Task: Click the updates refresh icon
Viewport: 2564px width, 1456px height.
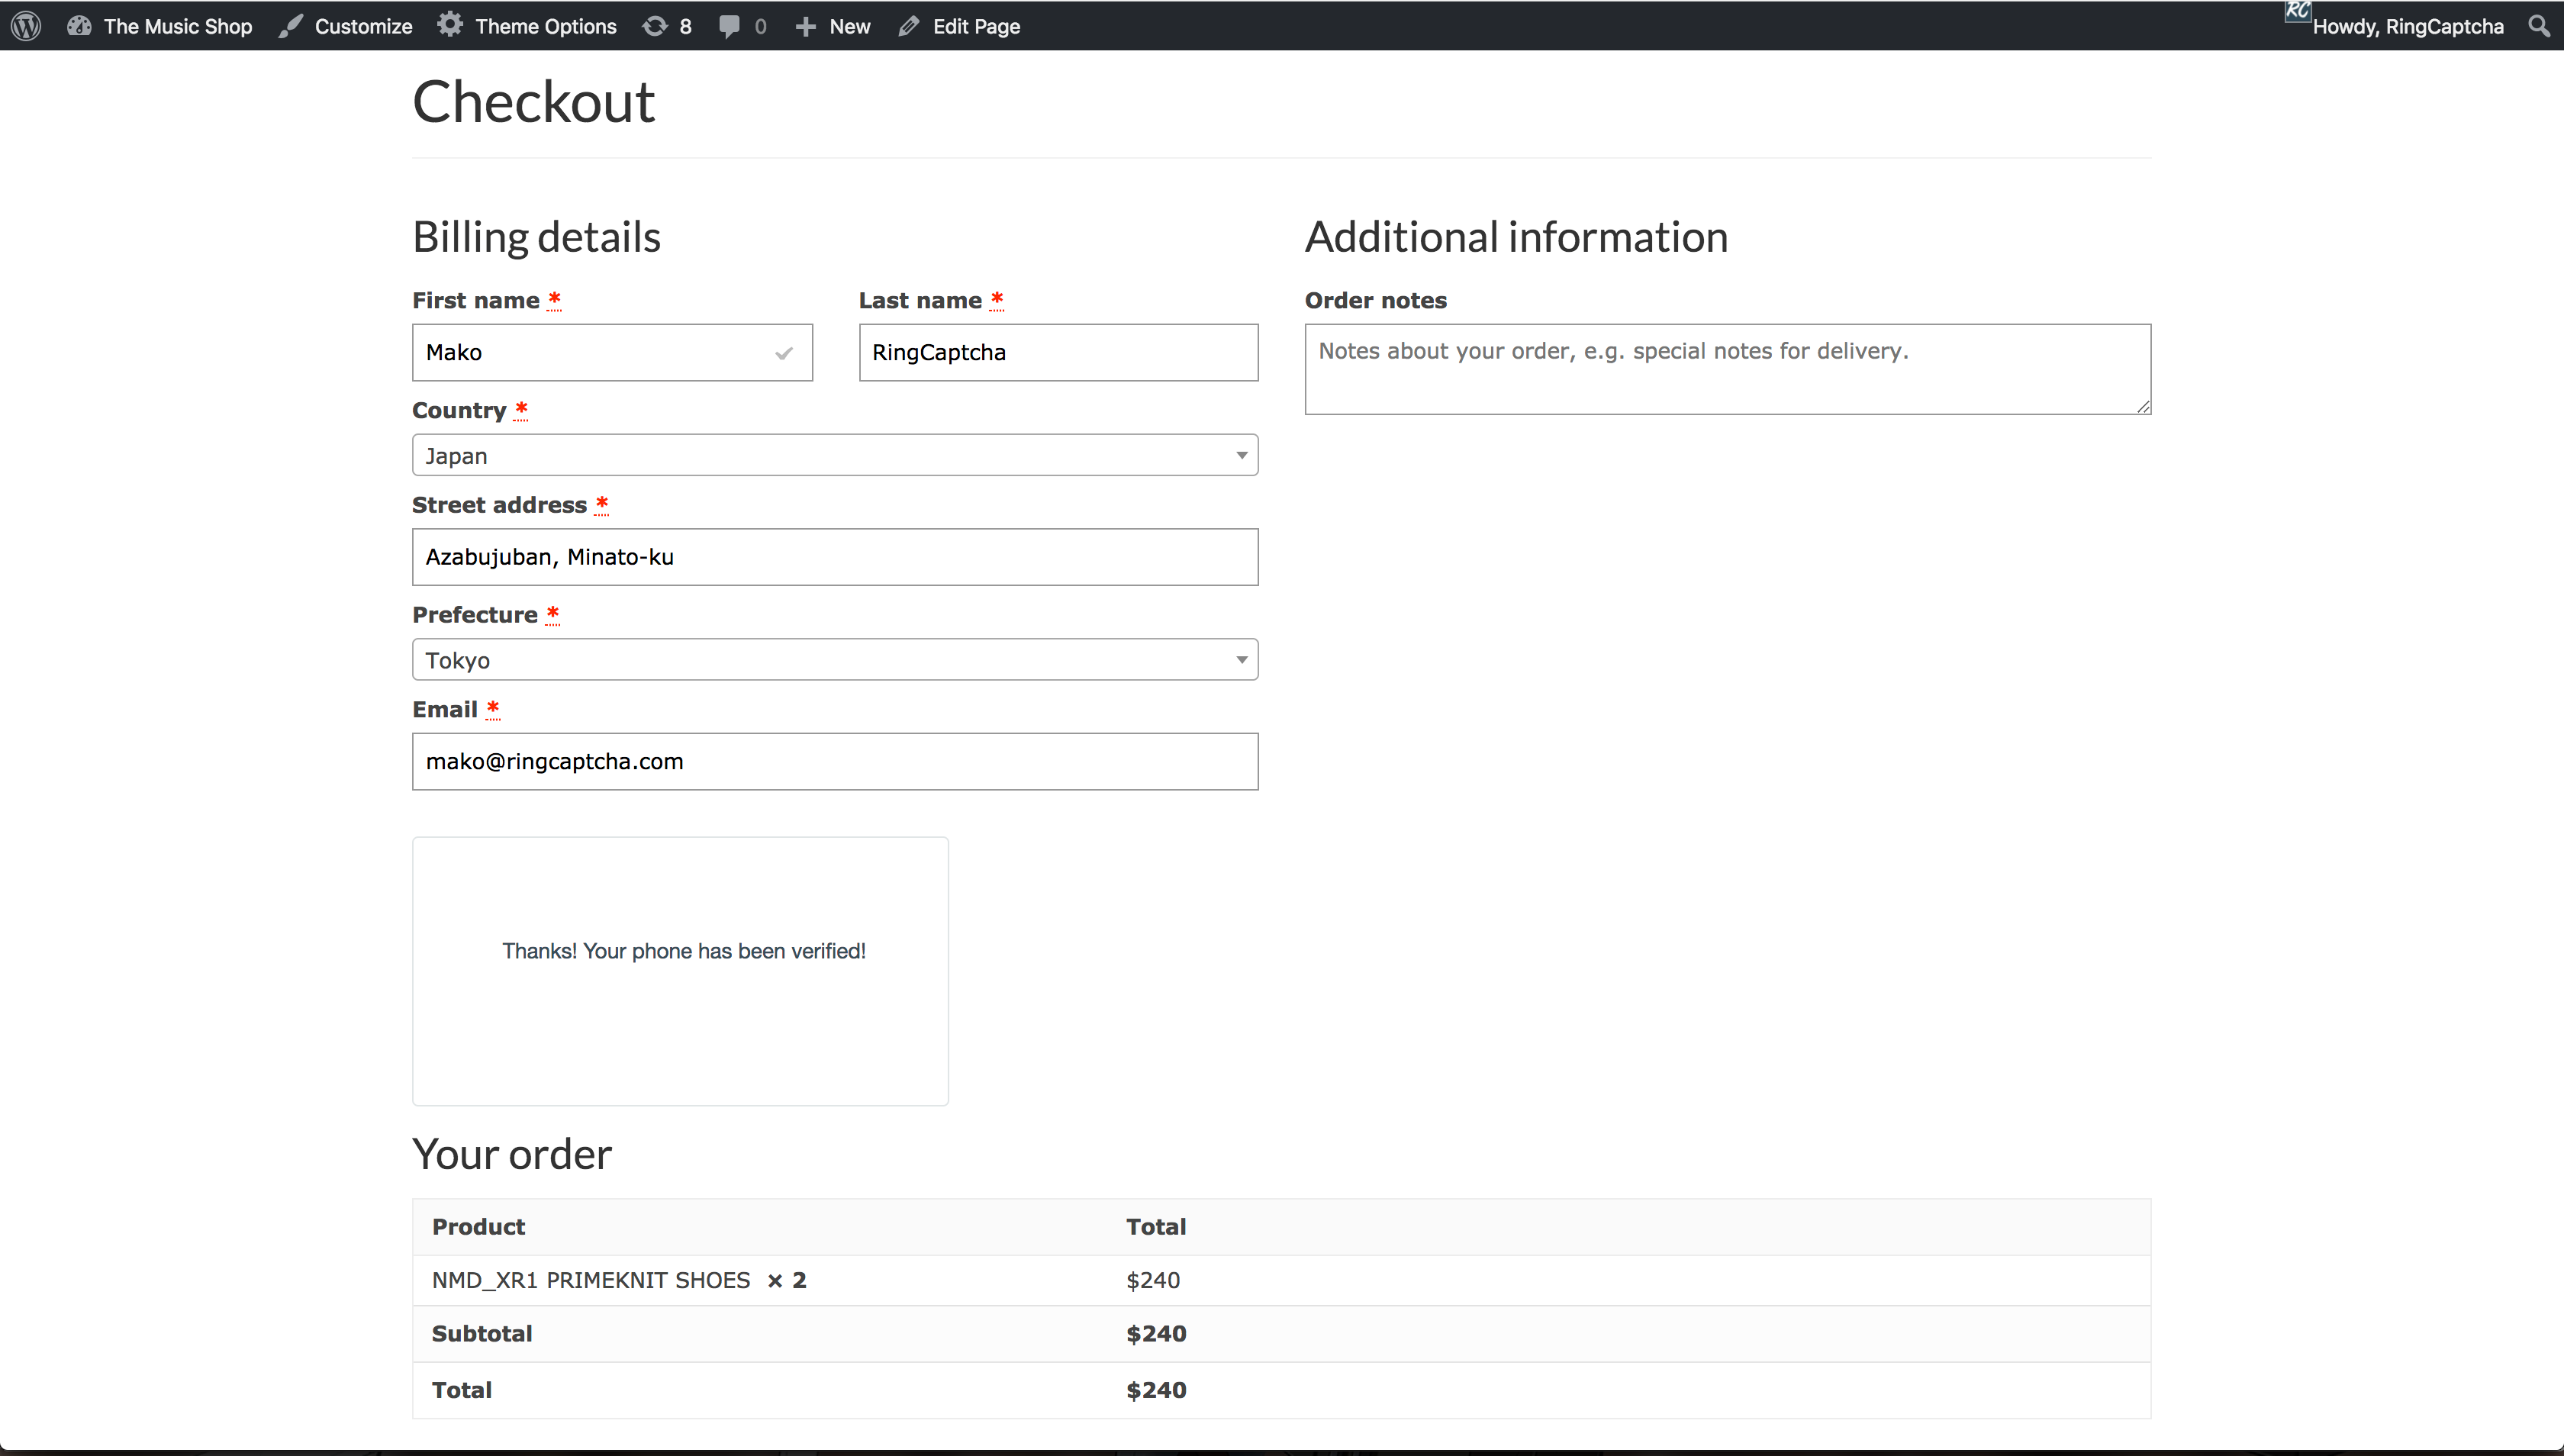Action: pos(655,26)
